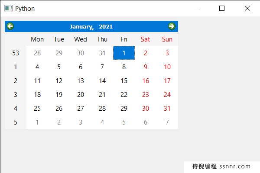This screenshot has width=260, height=173.
Task: Click the red Sat column header
Action: tap(146, 39)
